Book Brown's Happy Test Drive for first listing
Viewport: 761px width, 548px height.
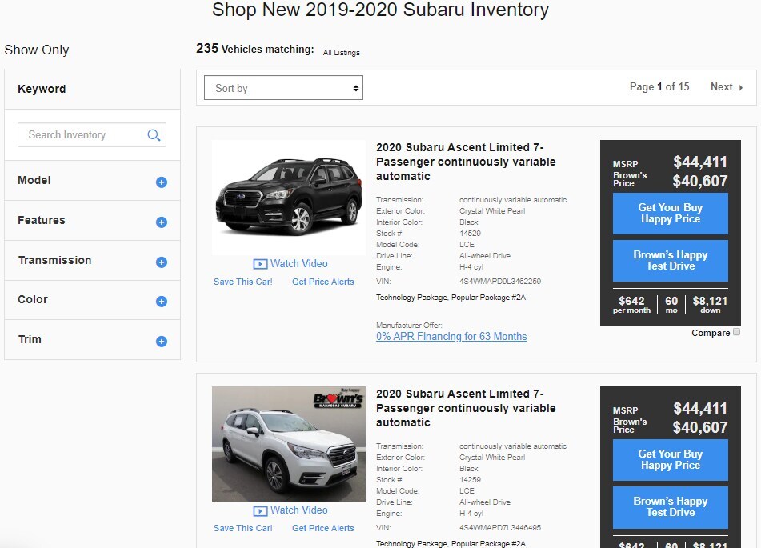671,261
